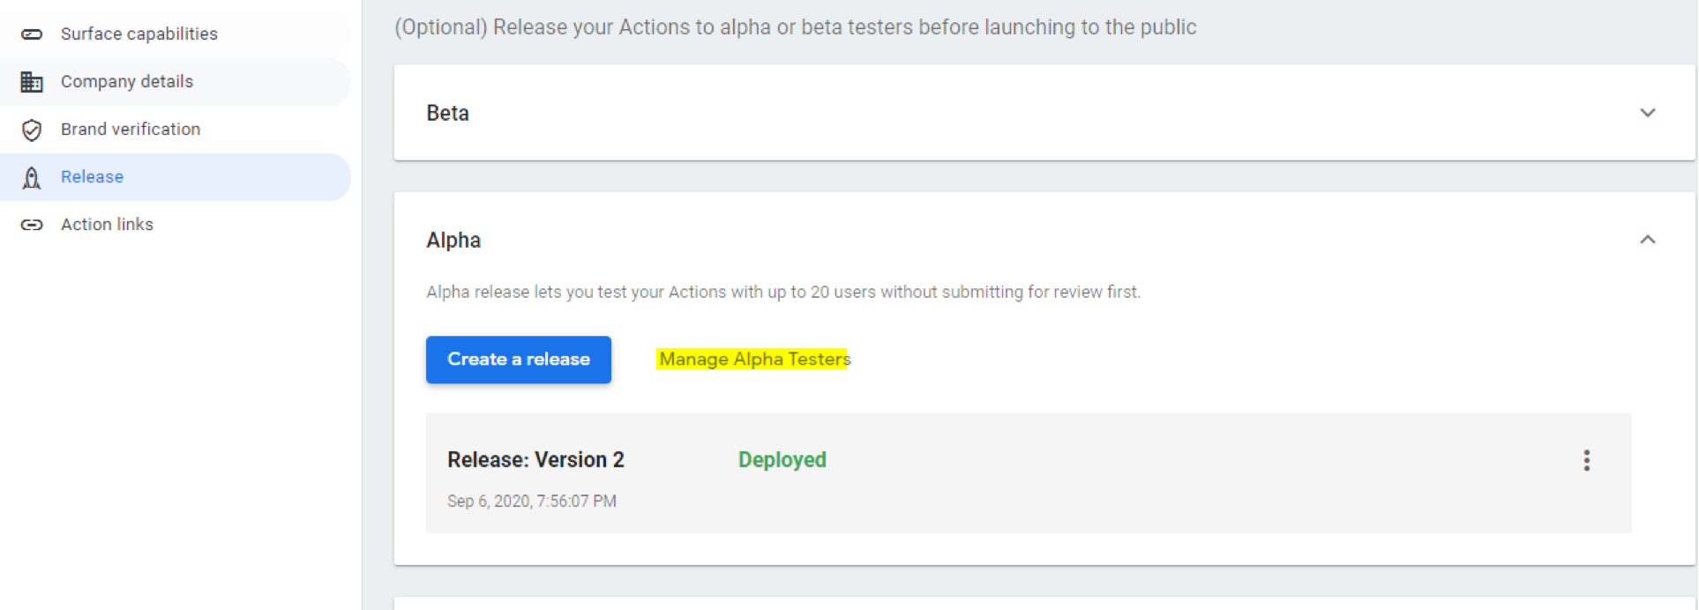Click the Release rocket icon
Image resolution: width=1699 pixels, height=610 pixels.
pos(32,177)
